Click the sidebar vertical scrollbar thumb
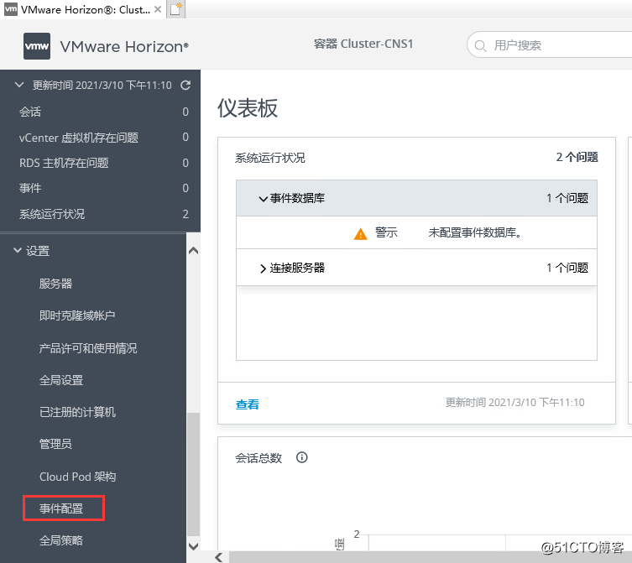 (194, 474)
